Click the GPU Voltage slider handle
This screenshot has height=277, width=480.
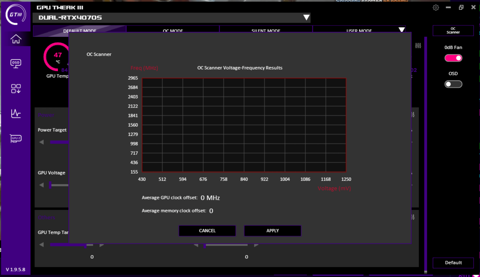50,185
